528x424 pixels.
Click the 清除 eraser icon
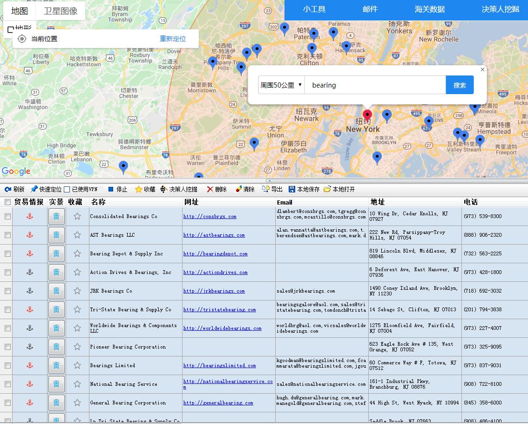pos(239,190)
